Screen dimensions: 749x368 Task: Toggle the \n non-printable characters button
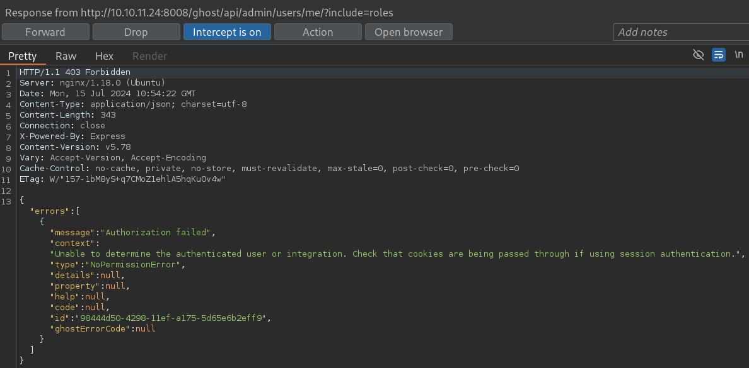coord(738,55)
